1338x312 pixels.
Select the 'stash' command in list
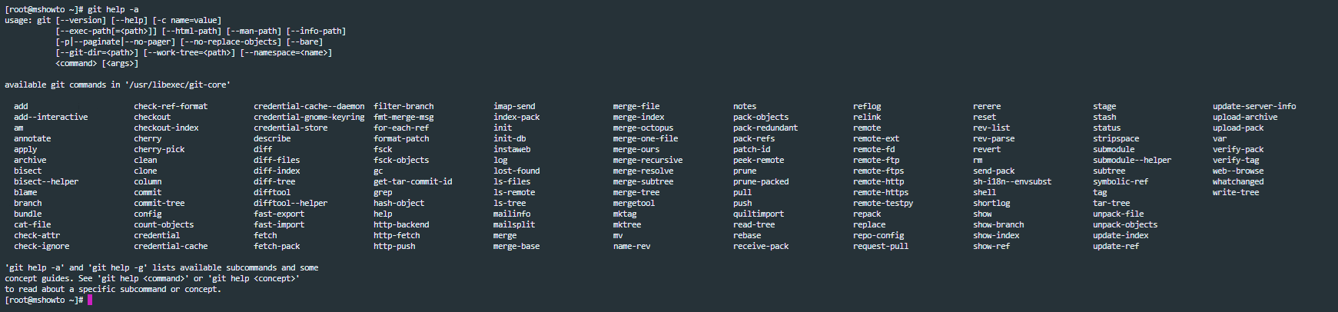coord(1104,117)
